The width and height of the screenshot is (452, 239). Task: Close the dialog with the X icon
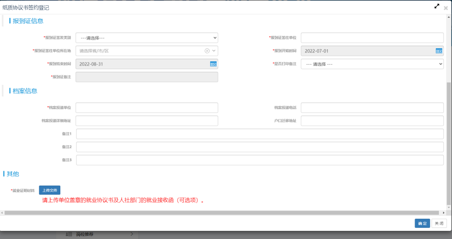click(446, 8)
